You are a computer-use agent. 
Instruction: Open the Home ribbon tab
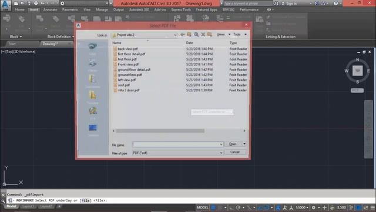(19, 9)
